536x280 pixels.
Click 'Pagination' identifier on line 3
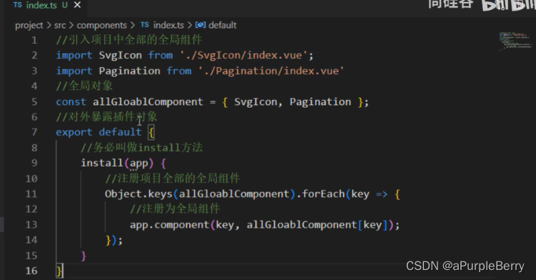click(130, 71)
